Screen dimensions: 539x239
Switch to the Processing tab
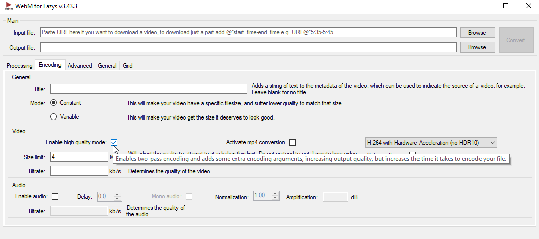click(19, 66)
